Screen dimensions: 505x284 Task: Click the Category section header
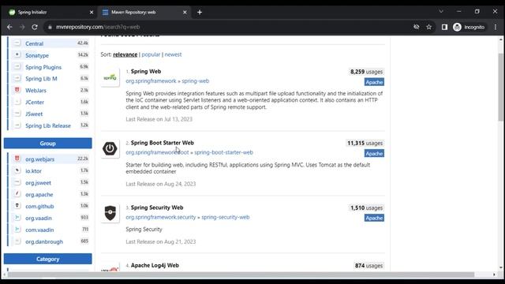(x=47, y=259)
